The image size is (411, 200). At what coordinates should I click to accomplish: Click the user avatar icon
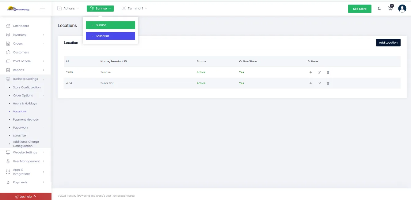coord(402,8)
